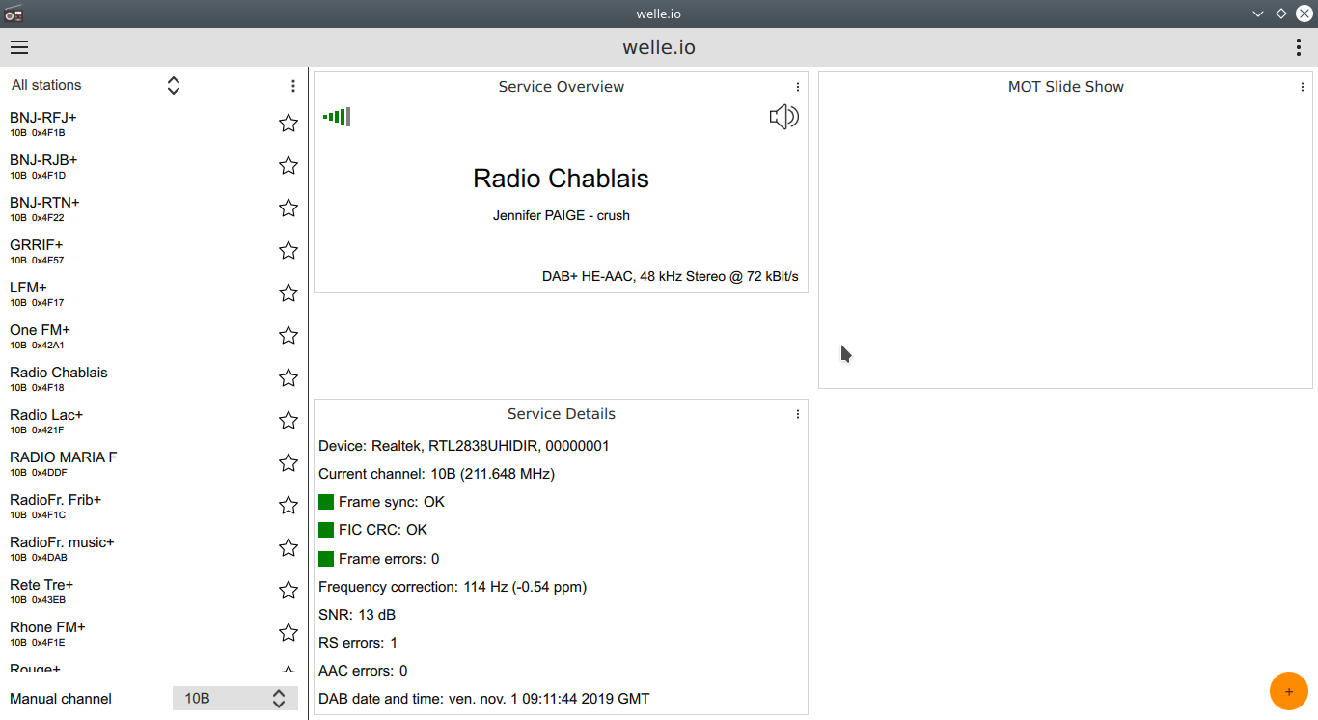Screen dimensions: 1318x720
Task: Click the orange add panel button
Action: click(1289, 691)
